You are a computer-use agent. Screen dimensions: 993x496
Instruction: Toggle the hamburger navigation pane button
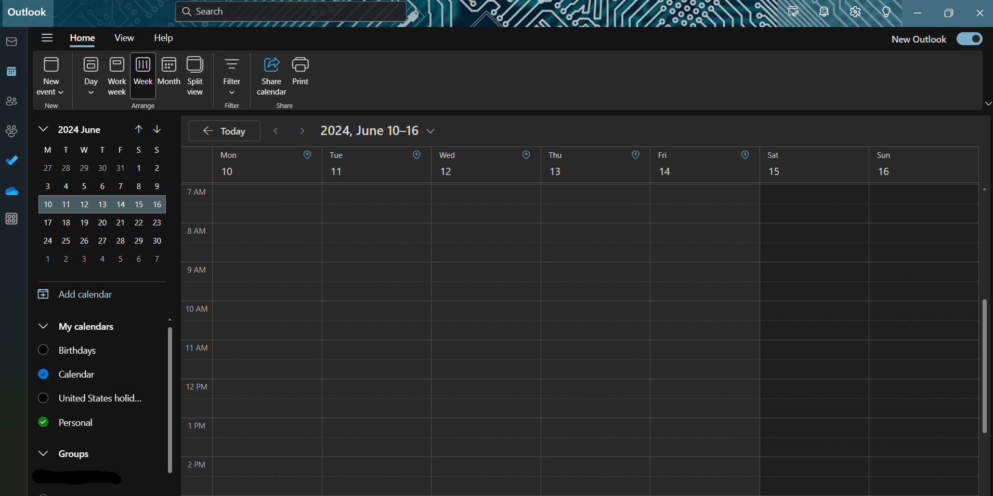pos(47,37)
